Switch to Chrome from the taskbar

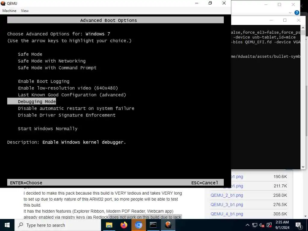tap(138, 225)
